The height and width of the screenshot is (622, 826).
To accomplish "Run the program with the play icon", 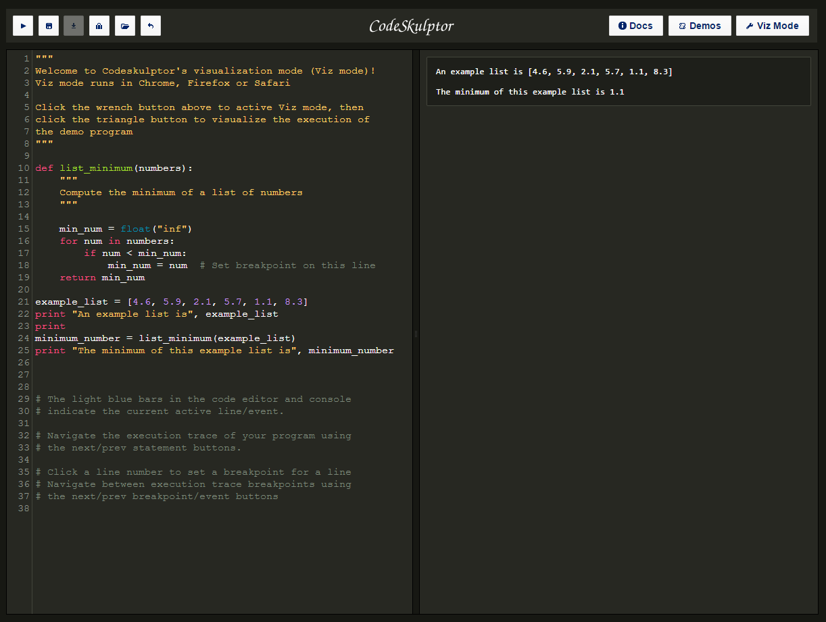I will pos(22,25).
